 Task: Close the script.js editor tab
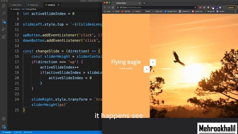click(59, 5)
